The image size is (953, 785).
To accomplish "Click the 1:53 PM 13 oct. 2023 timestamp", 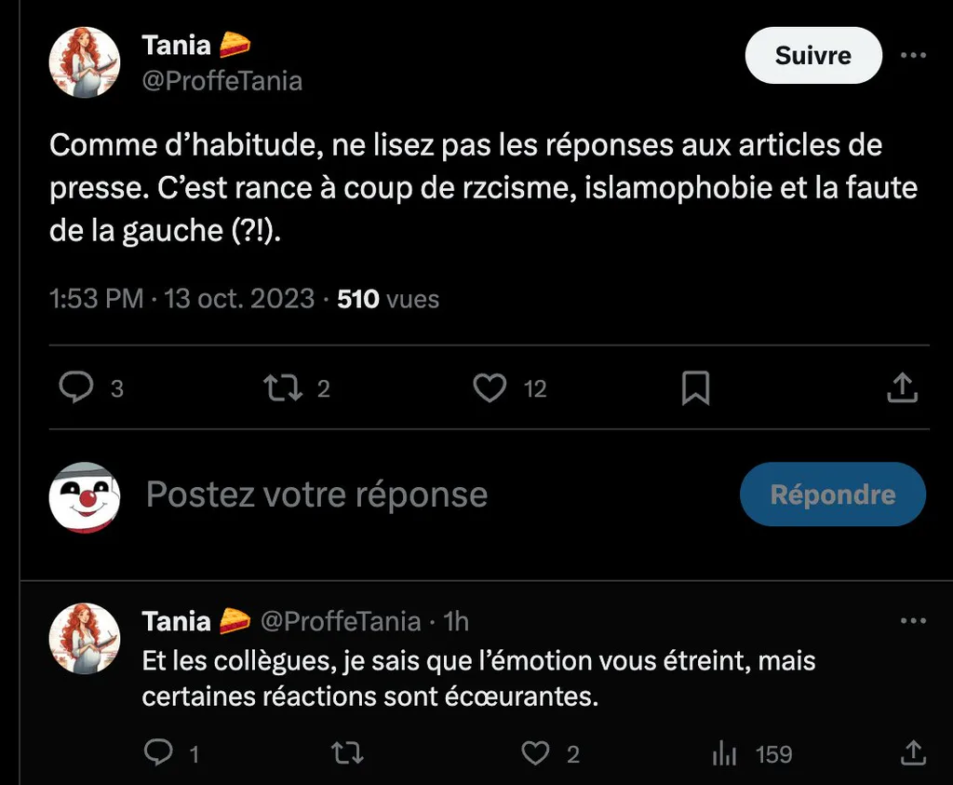I will [181, 299].
